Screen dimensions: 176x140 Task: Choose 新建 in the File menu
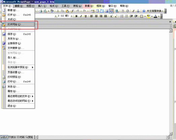pyautogui.click(x=18, y=10)
